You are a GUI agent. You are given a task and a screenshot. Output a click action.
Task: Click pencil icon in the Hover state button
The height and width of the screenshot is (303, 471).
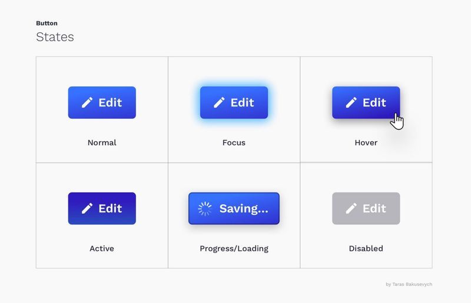[351, 102]
